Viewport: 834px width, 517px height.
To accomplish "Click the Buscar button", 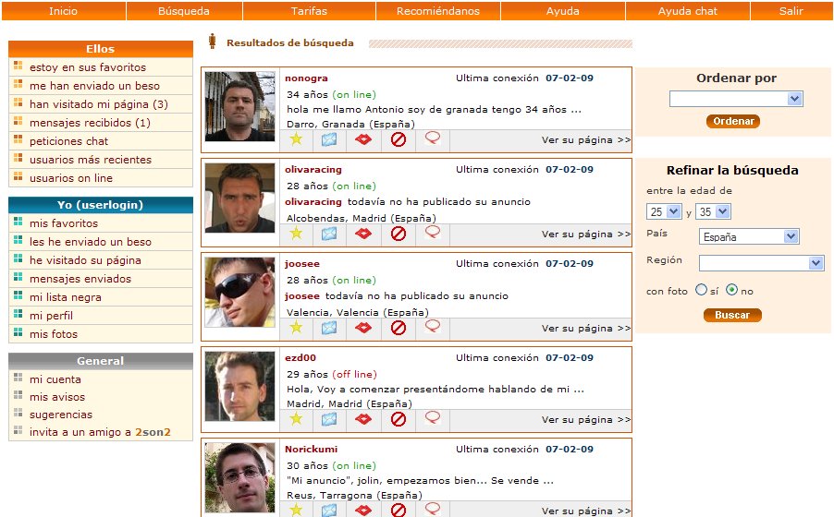I will coord(732,315).
